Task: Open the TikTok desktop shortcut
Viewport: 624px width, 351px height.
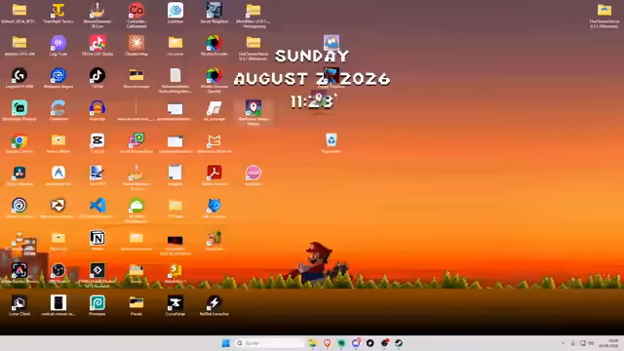Action: [97, 78]
